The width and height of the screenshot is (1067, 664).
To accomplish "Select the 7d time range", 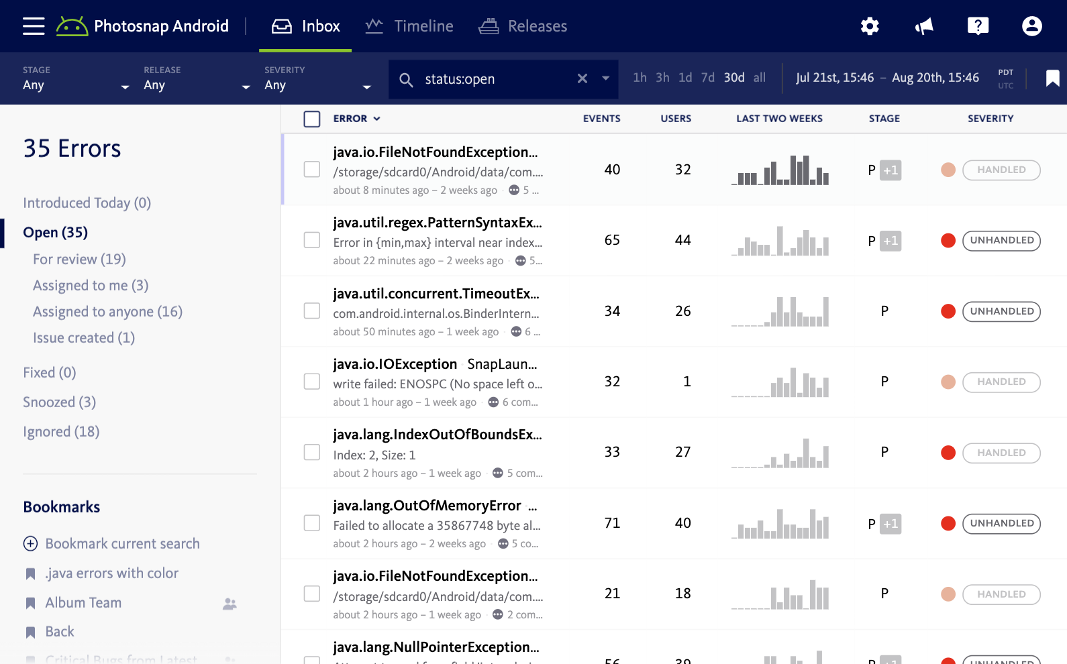I will (708, 78).
